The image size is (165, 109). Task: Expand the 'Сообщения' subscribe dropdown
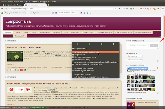pos(135,56)
